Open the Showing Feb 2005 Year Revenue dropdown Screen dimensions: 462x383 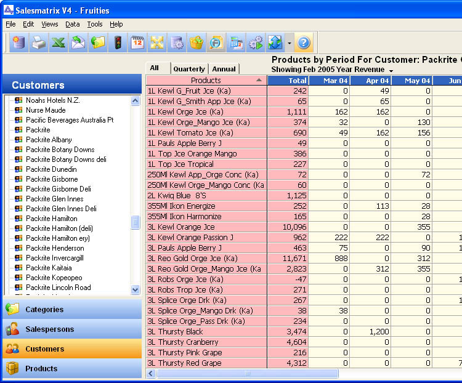tap(391, 71)
